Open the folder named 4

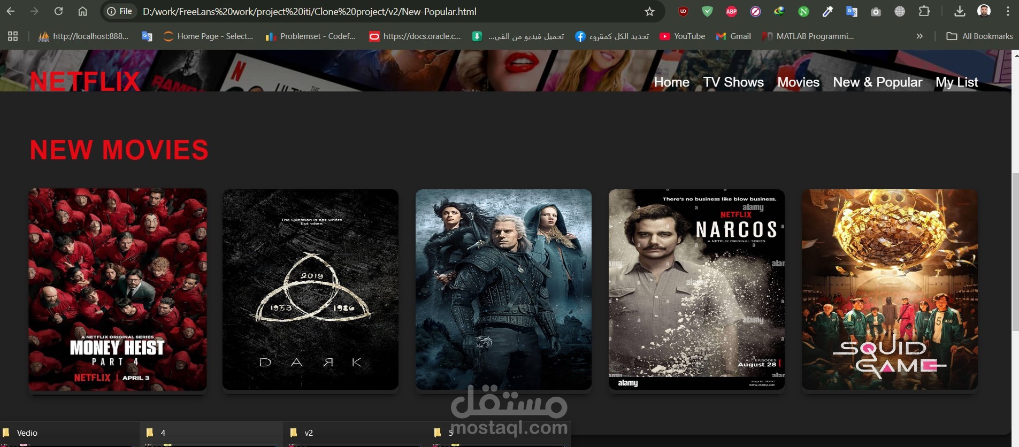pyautogui.click(x=211, y=433)
